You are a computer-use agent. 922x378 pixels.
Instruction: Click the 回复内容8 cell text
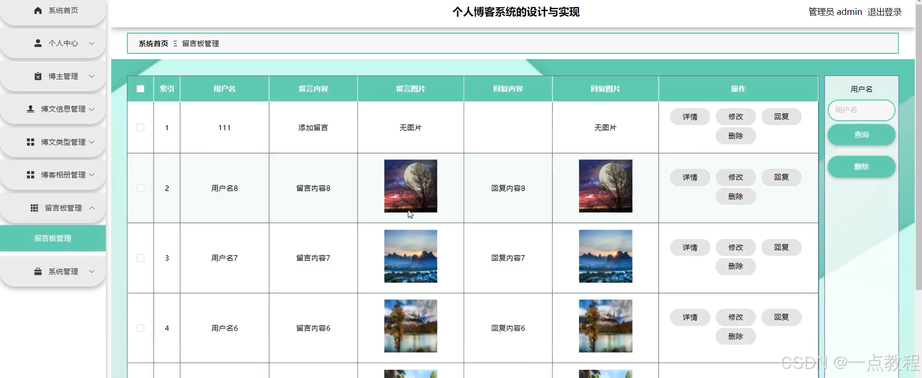tap(508, 188)
